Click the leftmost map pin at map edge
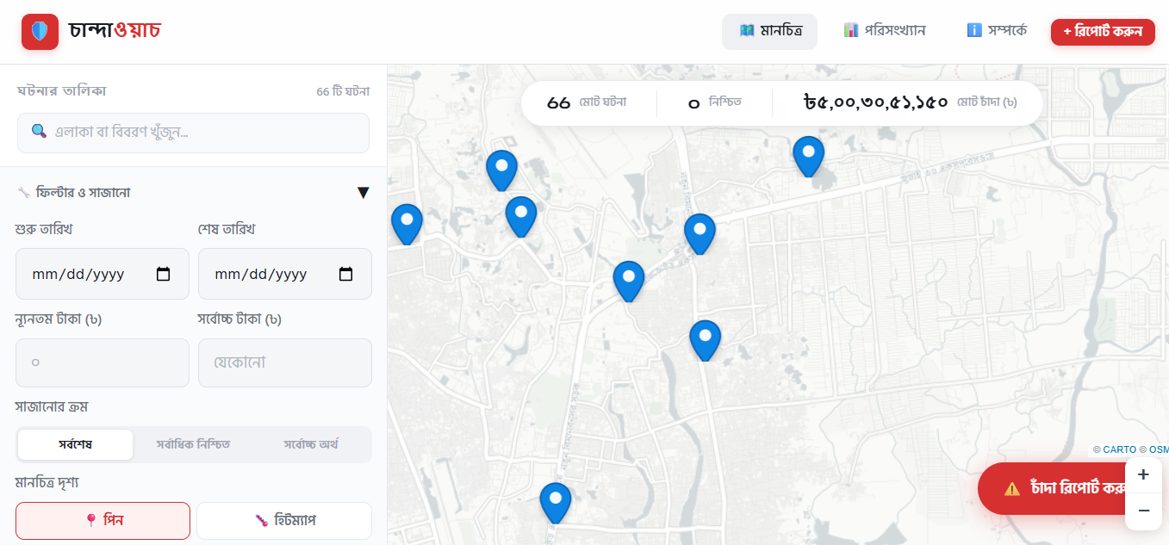Image resolution: width=1169 pixels, height=545 pixels. [x=407, y=223]
